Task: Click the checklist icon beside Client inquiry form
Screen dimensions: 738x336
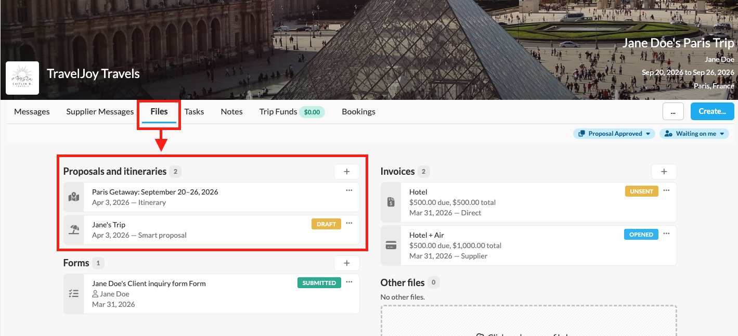Action: (x=74, y=294)
